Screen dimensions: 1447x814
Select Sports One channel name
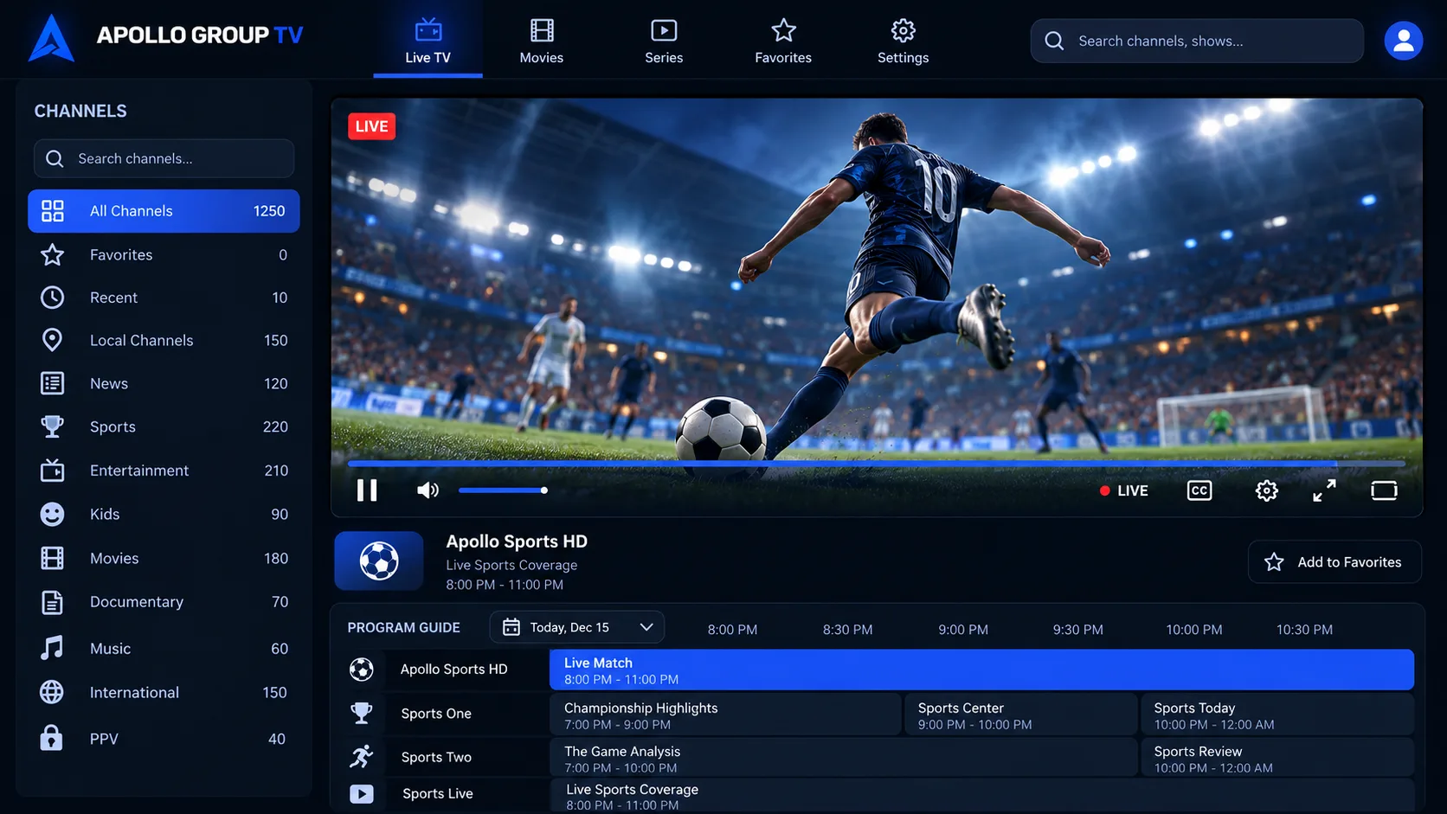(436, 714)
